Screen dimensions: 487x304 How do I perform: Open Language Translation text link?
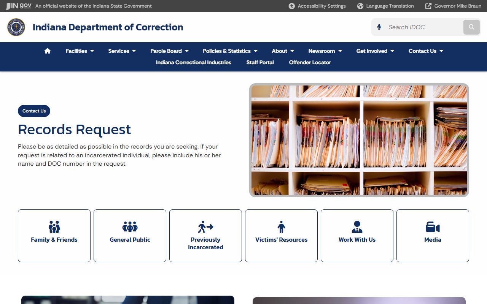pyautogui.click(x=390, y=6)
